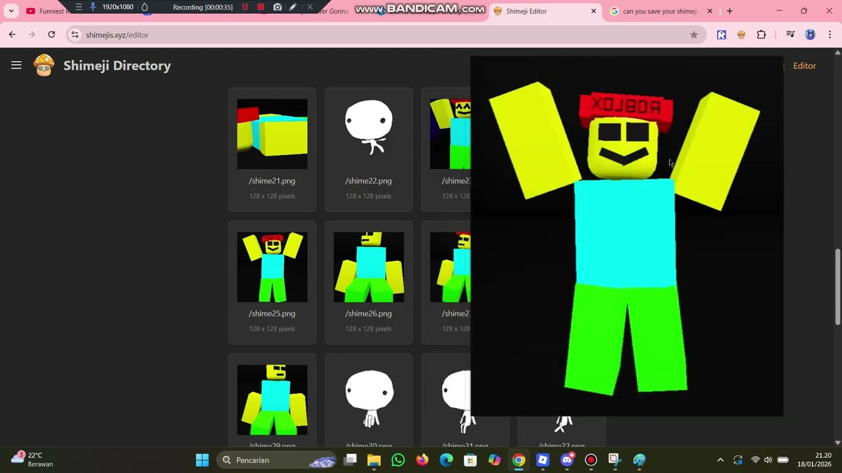Click the /shime21.png file name

tap(272, 181)
